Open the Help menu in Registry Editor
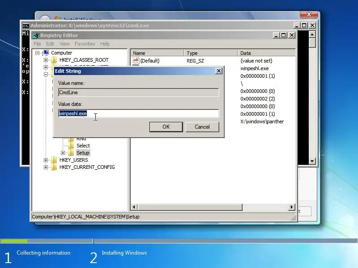 coord(105,44)
